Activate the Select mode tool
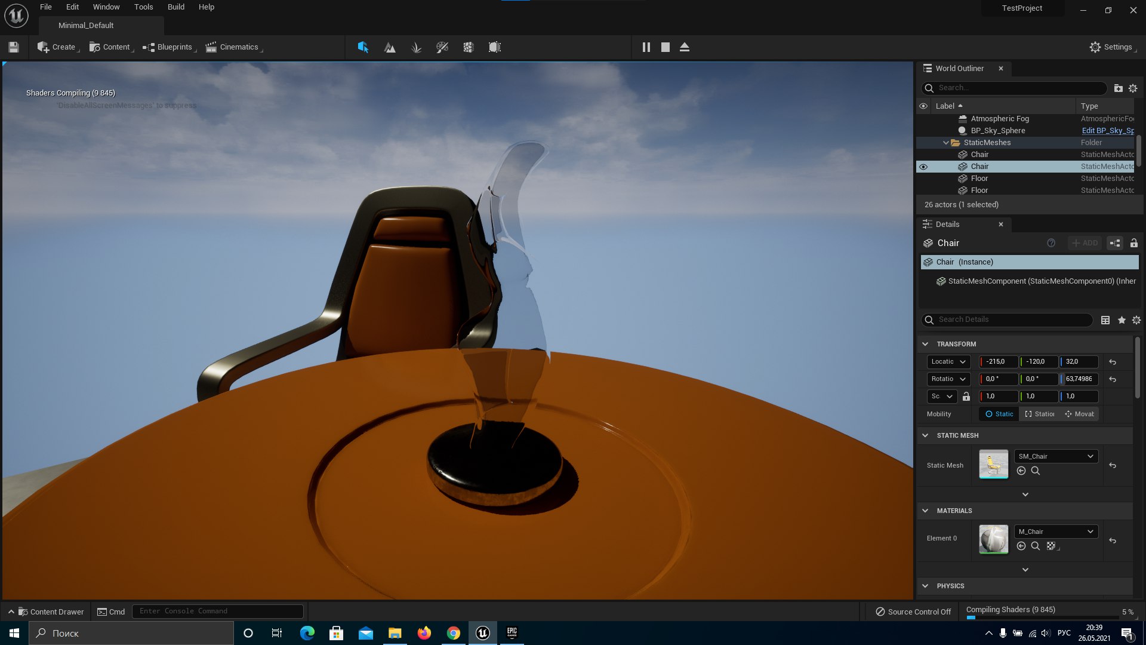This screenshot has width=1146, height=645. click(x=363, y=47)
